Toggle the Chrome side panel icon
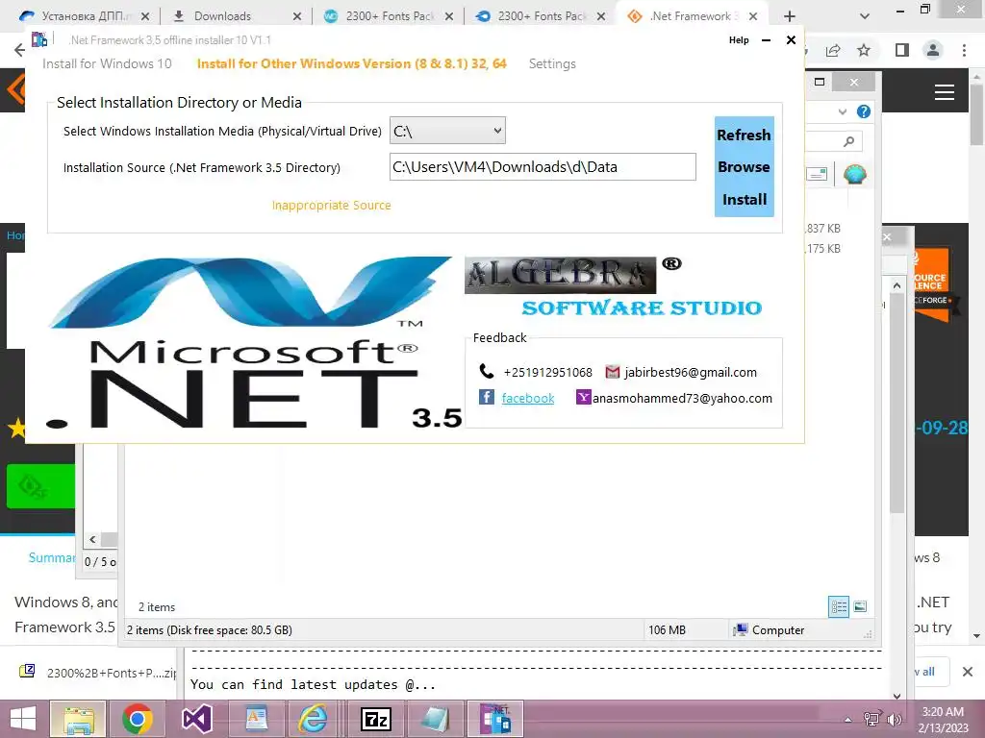The width and height of the screenshot is (985, 738). click(x=902, y=50)
